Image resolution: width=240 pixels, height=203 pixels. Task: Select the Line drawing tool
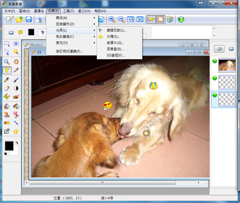coord(16,123)
